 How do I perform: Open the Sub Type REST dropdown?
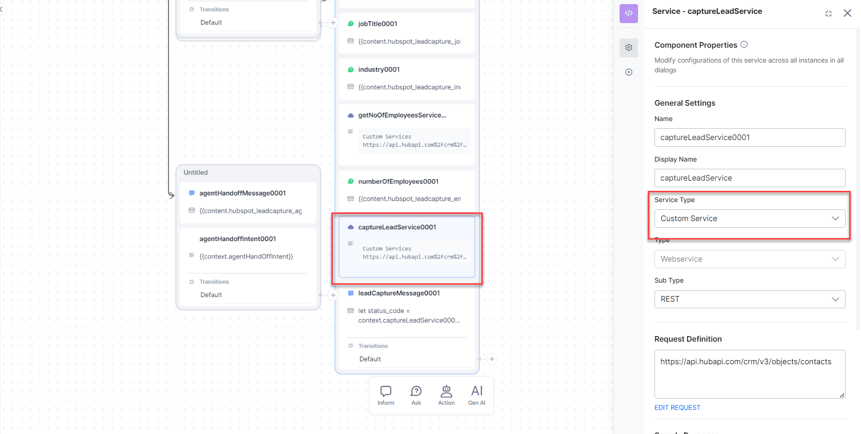click(x=750, y=299)
